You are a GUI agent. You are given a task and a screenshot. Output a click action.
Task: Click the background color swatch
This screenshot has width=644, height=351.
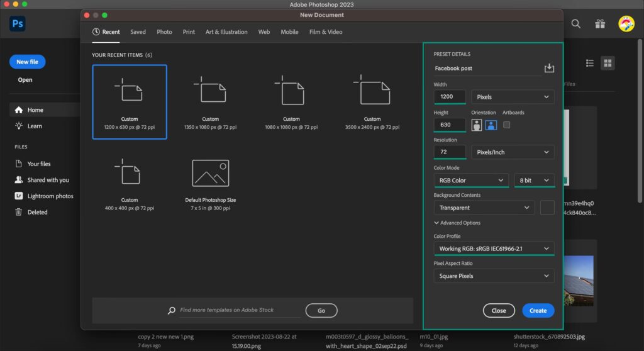547,208
